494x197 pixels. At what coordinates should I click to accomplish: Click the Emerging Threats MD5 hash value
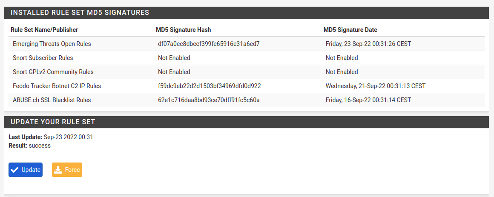pyautogui.click(x=209, y=44)
